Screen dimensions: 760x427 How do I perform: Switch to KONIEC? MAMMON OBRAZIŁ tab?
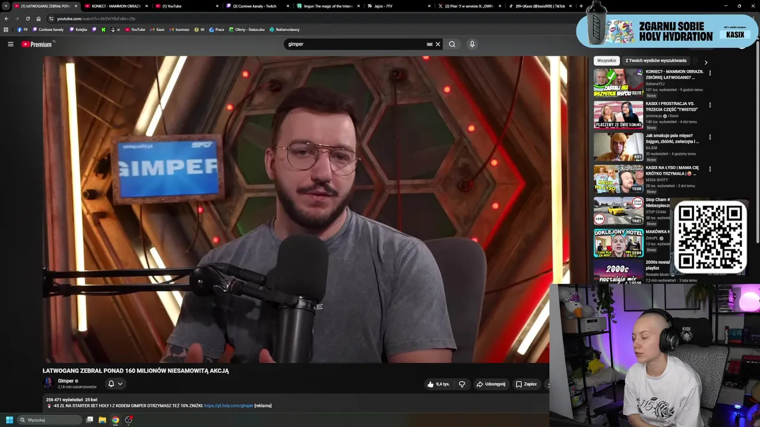coord(116,6)
